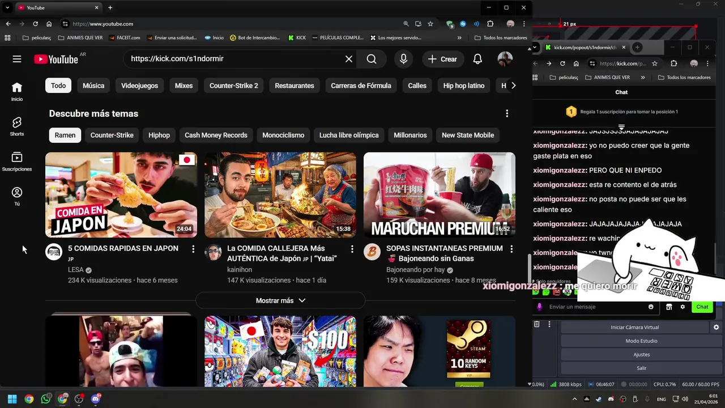Open kainihon channel avatar
This screenshot has width=725, height=408.
[213, 252]
